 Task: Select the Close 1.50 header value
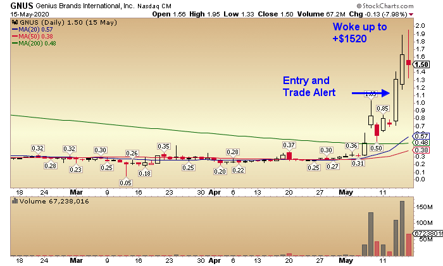point(275,14)
